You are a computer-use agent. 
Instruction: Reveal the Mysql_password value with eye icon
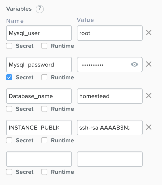click(x=134, y=65)
